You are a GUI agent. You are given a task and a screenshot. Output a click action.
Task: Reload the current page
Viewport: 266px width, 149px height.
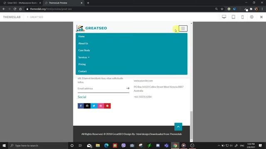point(15,9)
